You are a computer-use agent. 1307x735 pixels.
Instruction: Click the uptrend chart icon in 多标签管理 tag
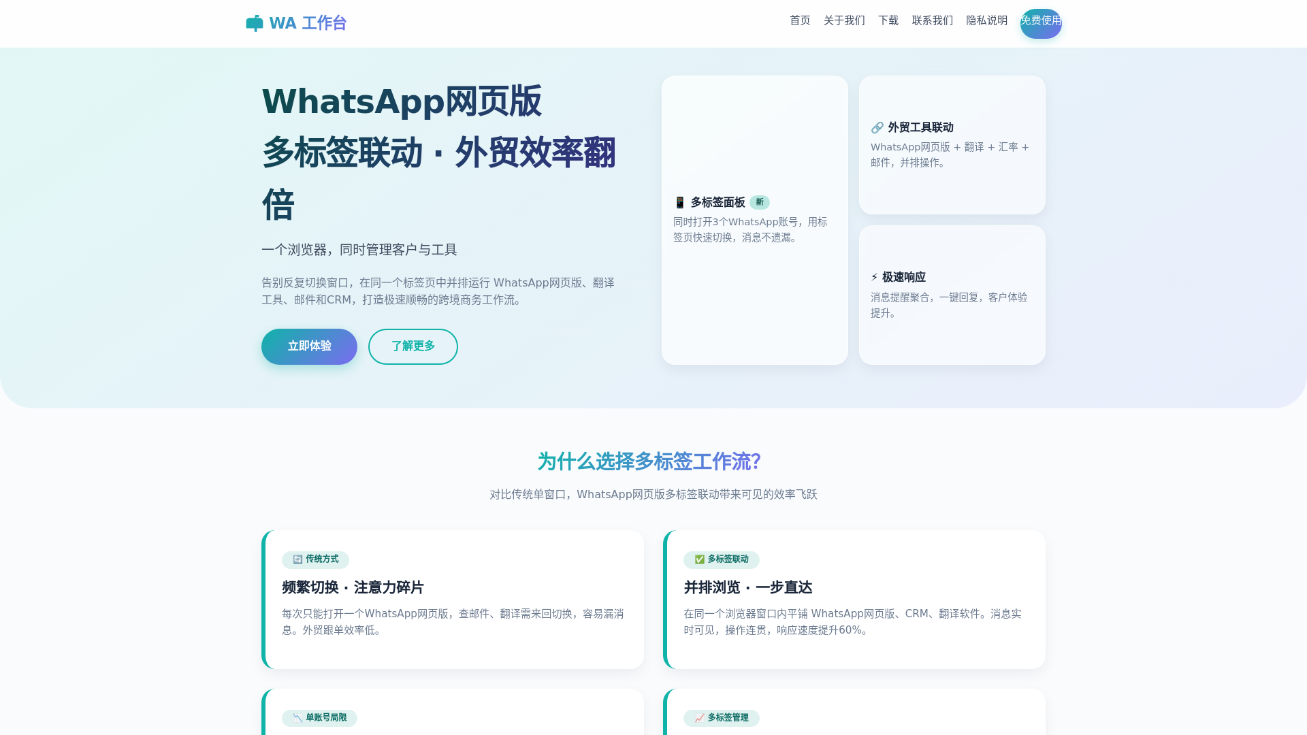pyautogui.click(x=699, y=718)
